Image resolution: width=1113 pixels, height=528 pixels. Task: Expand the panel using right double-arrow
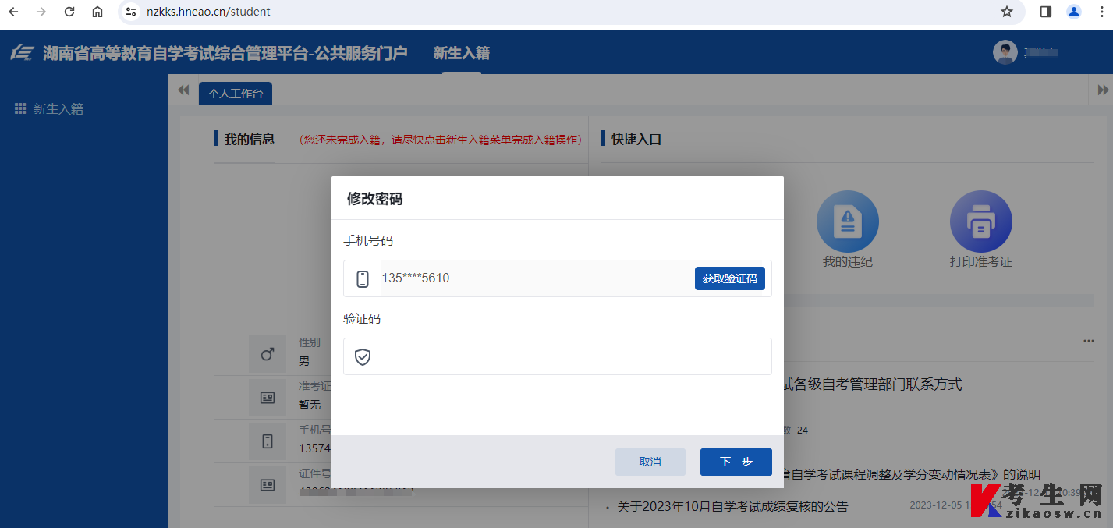click(1102, 90)
